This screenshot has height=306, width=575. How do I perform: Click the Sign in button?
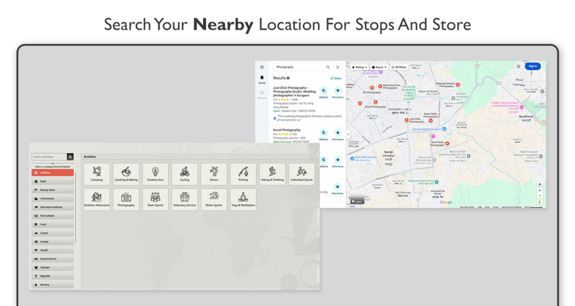pos(533,66)
